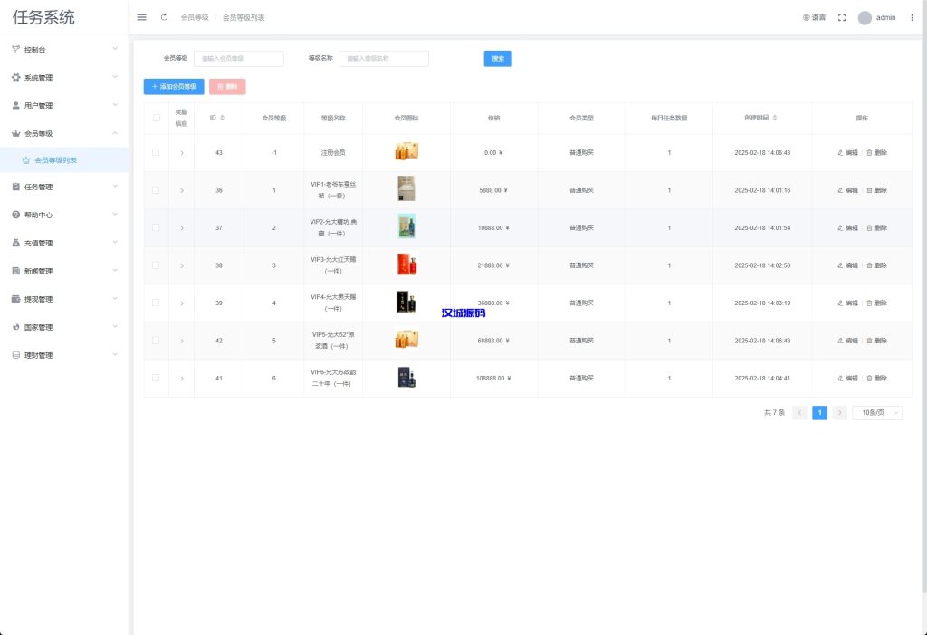Expand the 系统管理 sidebar menu
This screenshot has height=635, width=927.
point(63,78)
